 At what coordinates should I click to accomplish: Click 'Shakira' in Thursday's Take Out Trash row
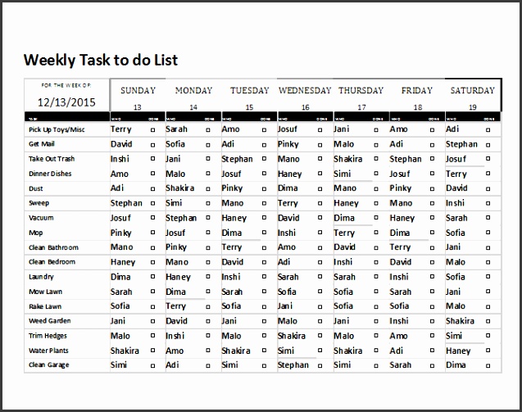[x=348, y=159]
